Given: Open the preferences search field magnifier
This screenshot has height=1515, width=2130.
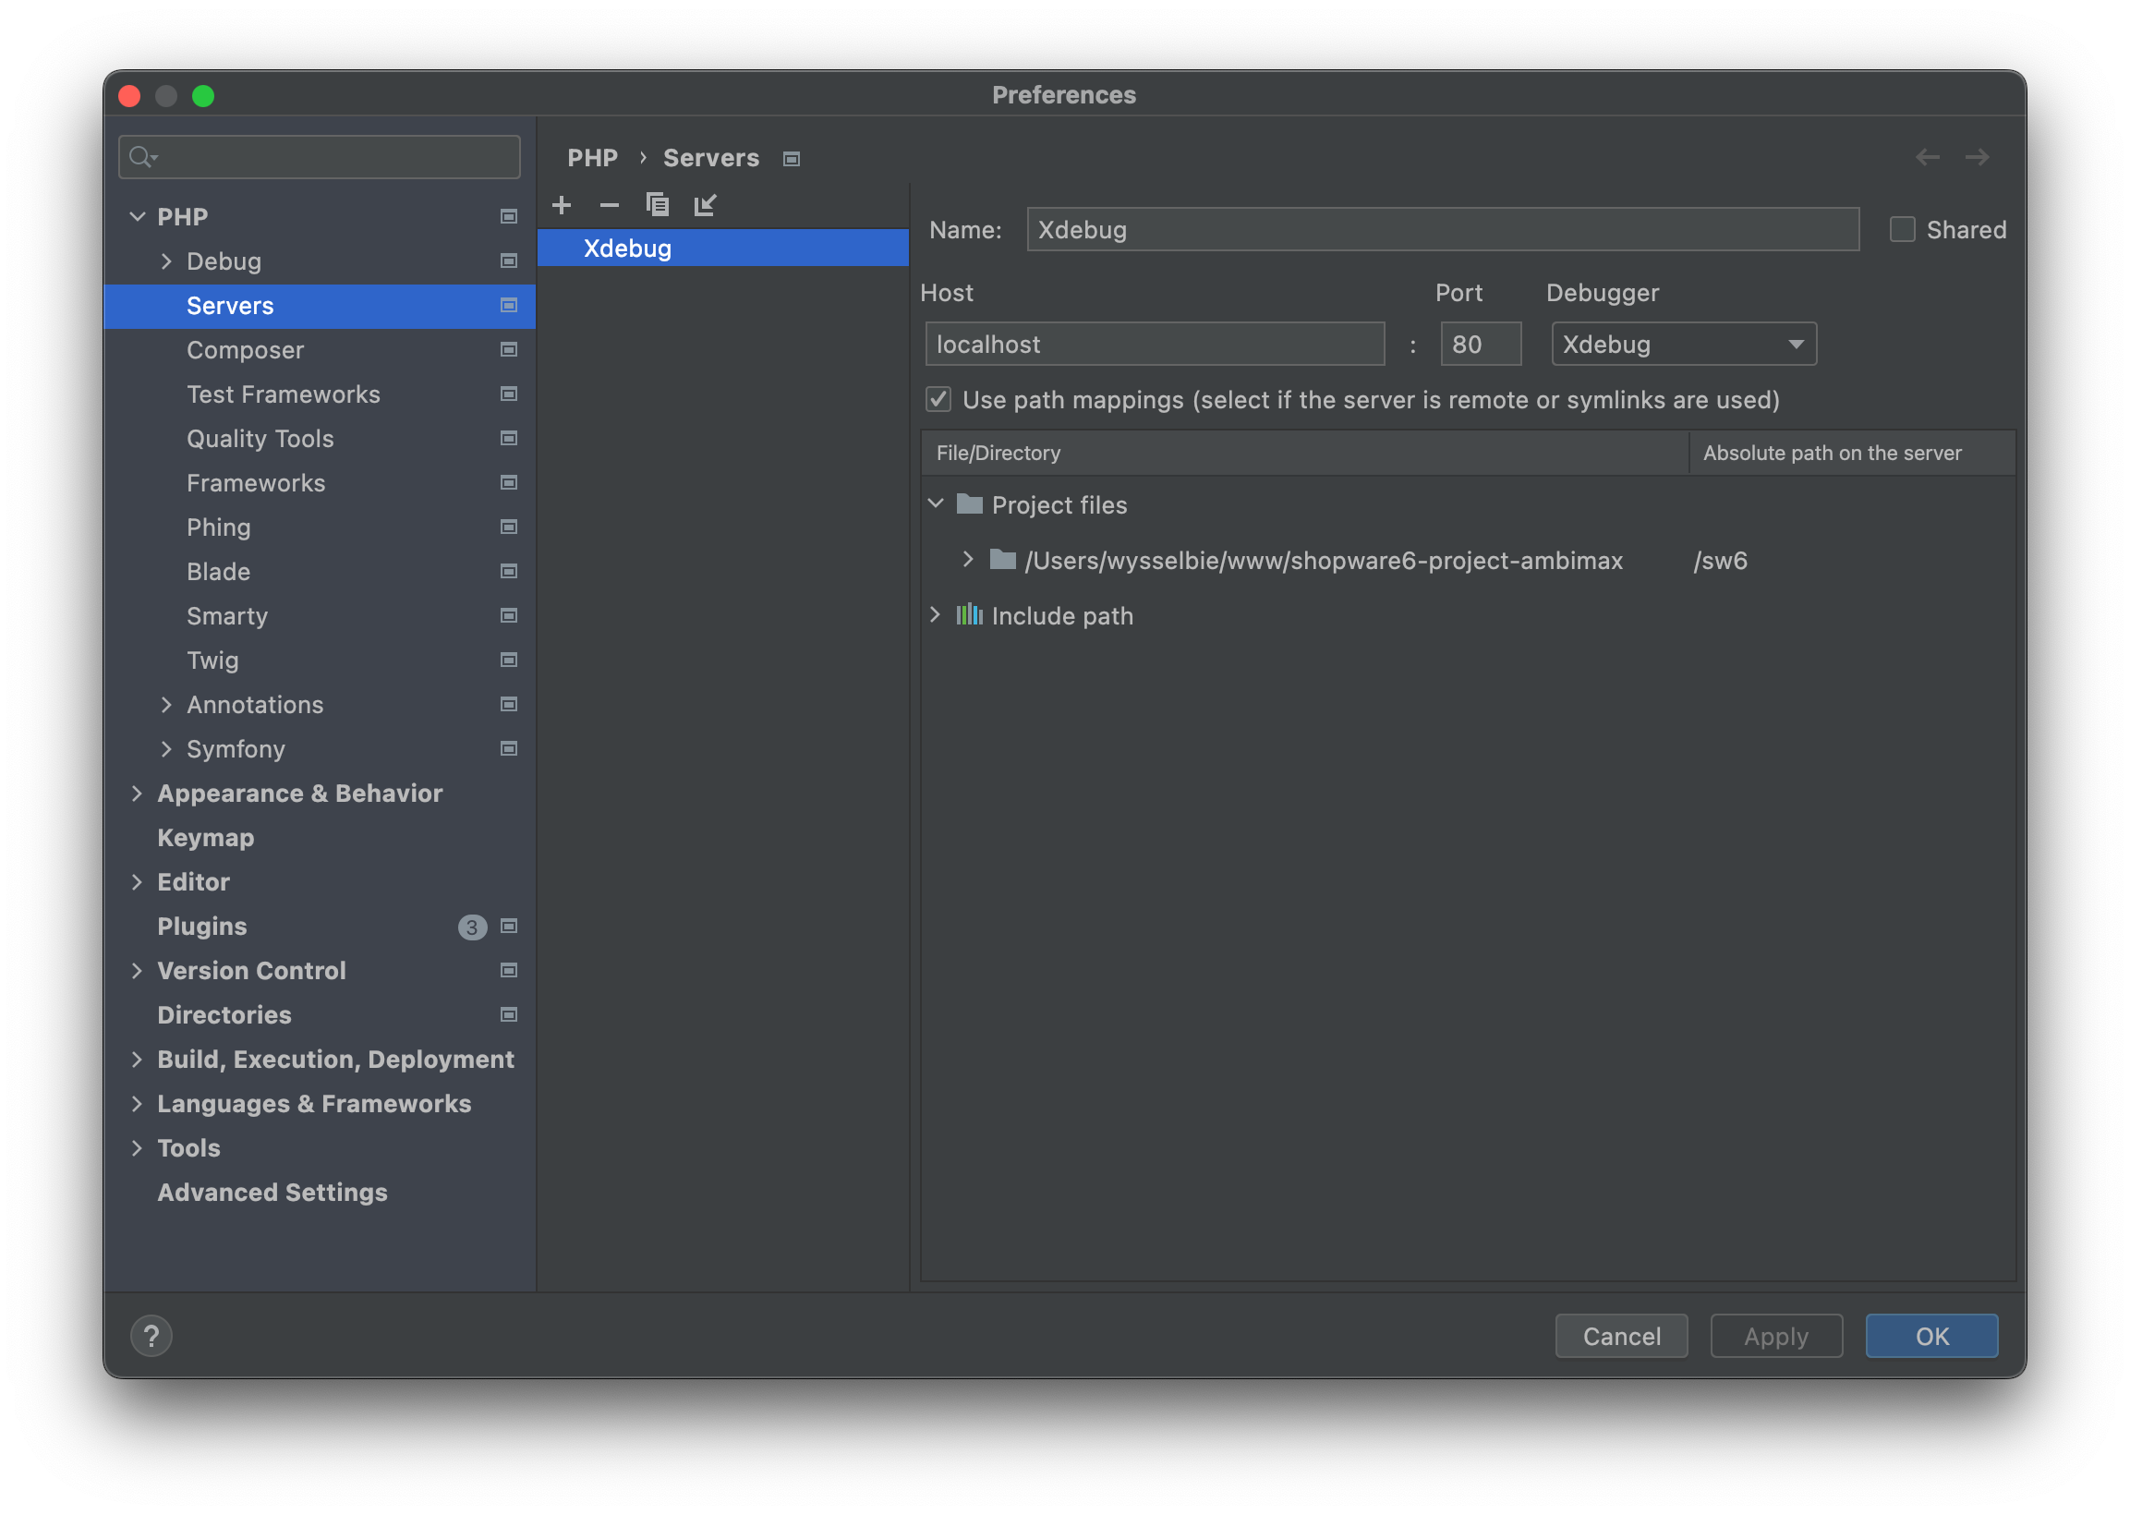Looking at the screenshot, I should pos(143,157).
